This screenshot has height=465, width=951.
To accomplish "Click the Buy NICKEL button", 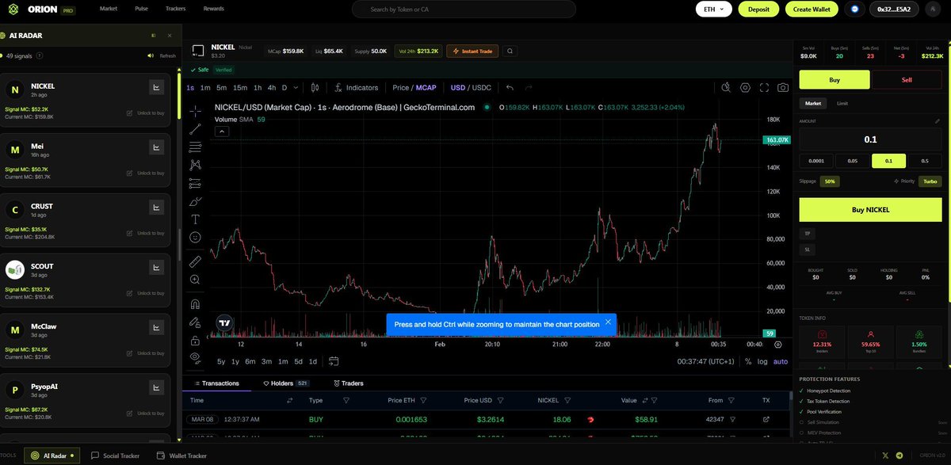I will pos(870,210).
